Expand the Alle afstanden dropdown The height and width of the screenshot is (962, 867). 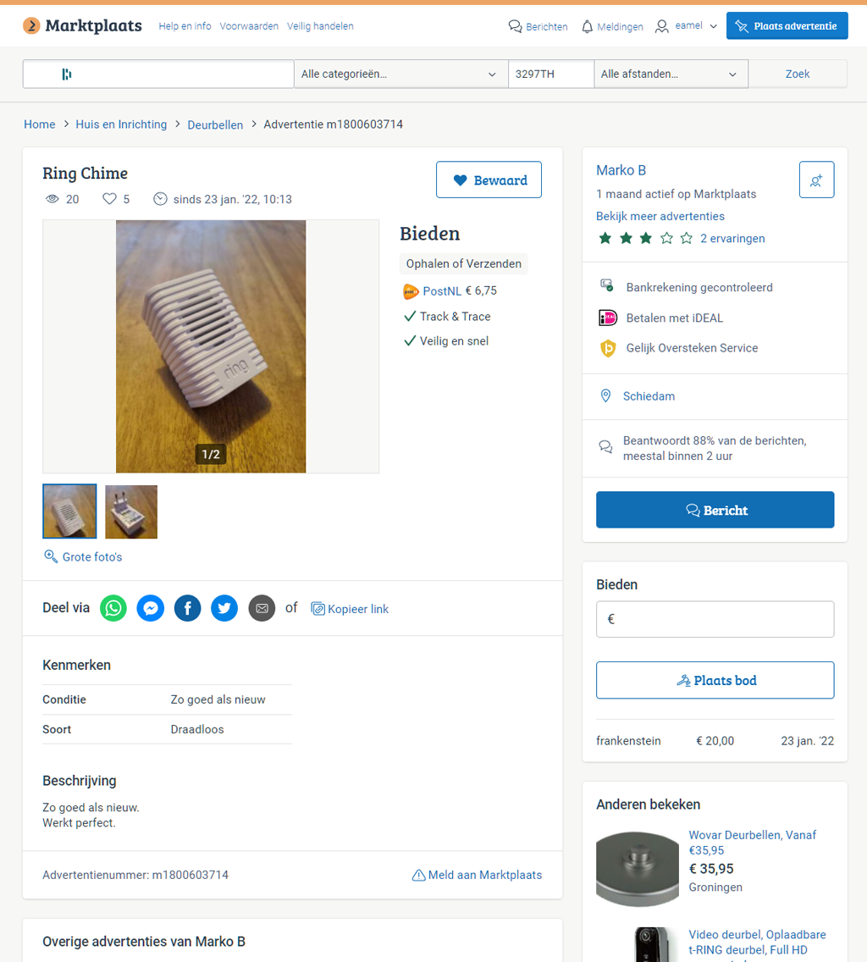[671, 74]
